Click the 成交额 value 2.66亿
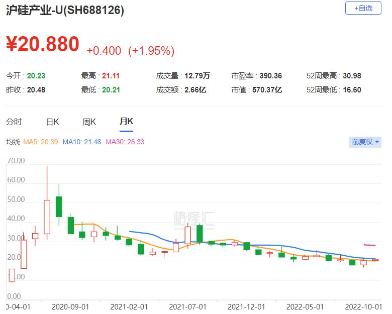This screenshot has height=314, width=392. (195, 90)
